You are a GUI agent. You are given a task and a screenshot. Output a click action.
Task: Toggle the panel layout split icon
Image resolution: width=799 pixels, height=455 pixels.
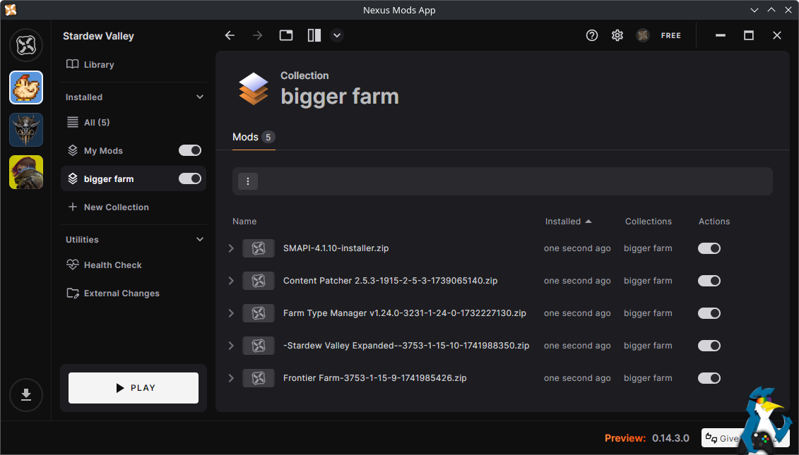(314, 35)
